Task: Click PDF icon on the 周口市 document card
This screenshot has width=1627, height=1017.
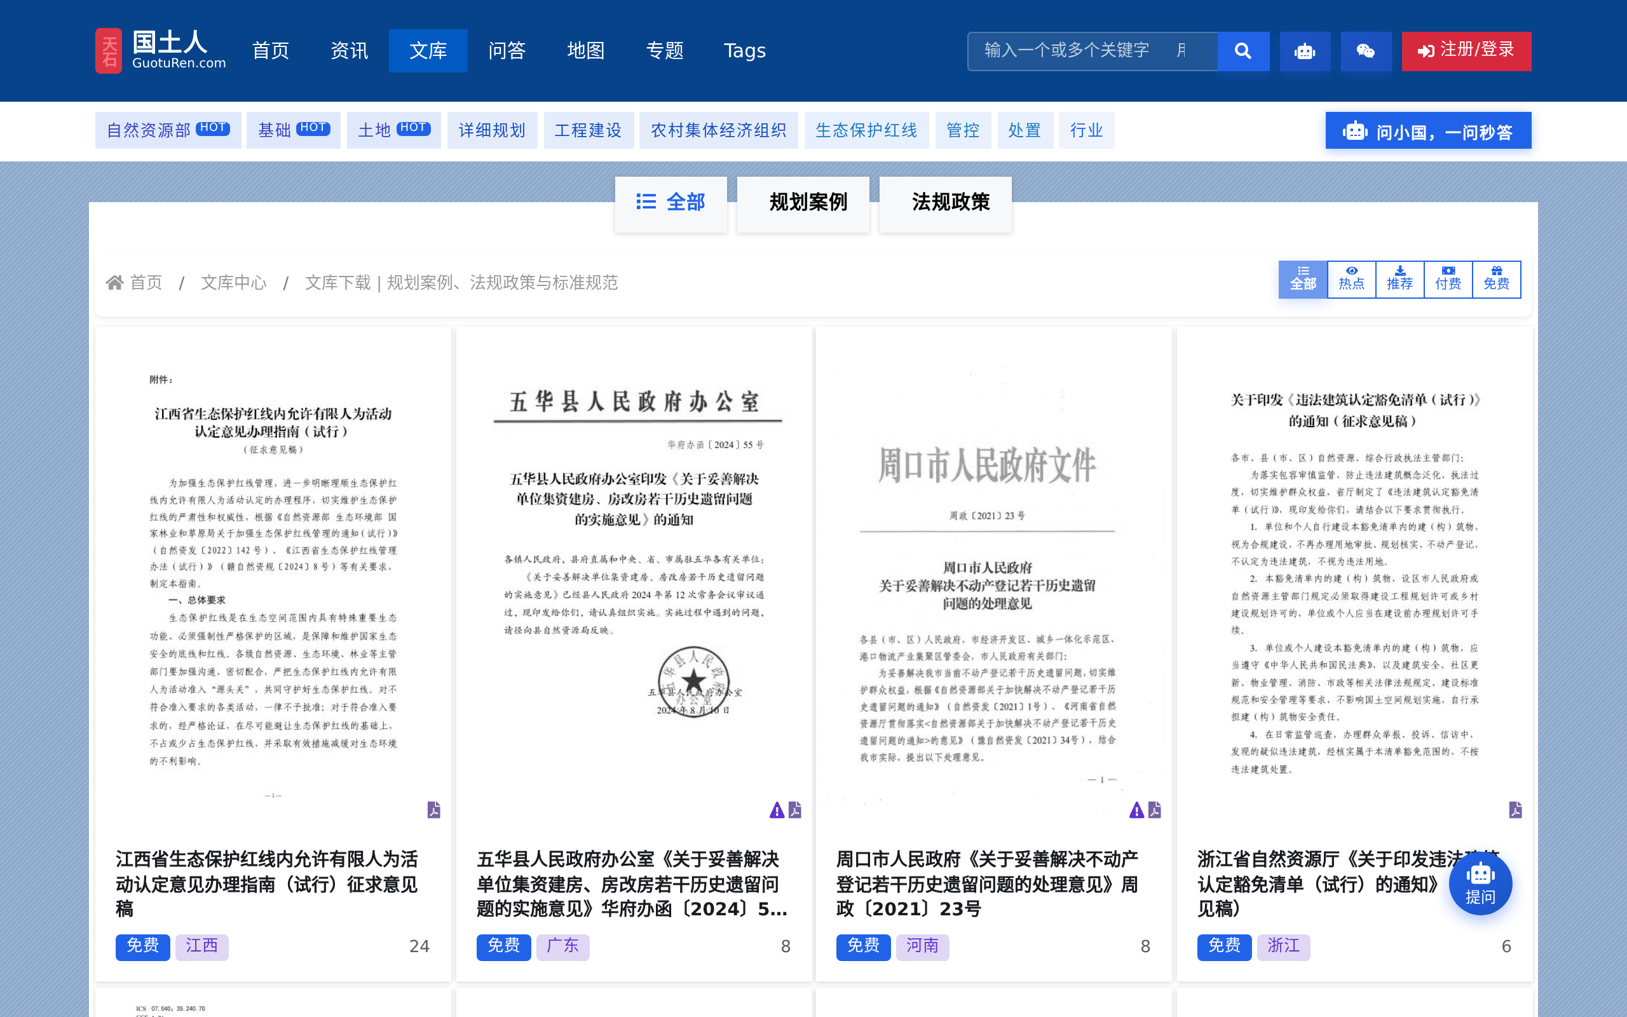Action: click(x=1154, y=809)
